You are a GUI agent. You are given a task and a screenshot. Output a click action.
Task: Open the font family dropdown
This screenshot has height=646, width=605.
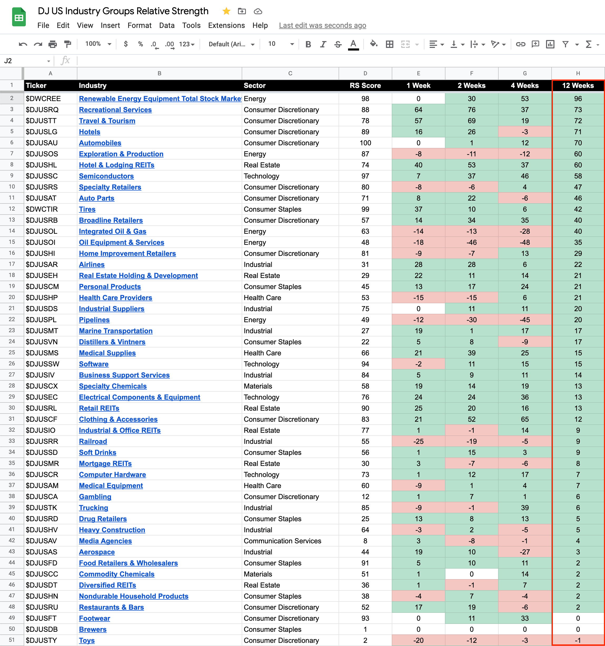[x=231, y=44]
